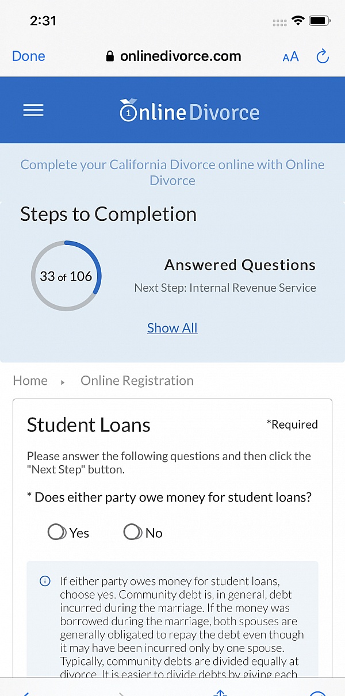Tap the AA text size button
Screen dimensions: 345x696
click(290, 56)
